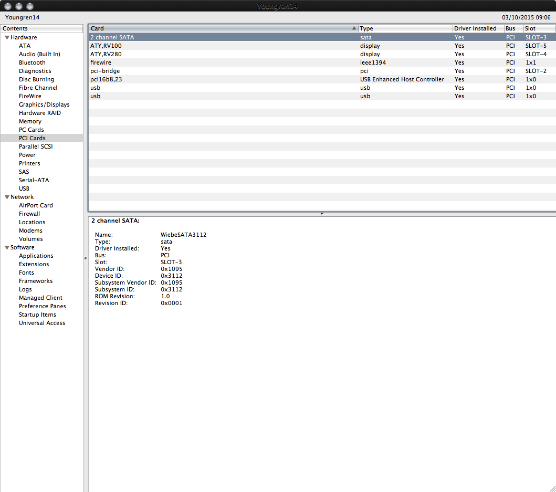Open Graphics/Displays in the sidebar
Screen dimensions: 556x492
coord(44,104)
